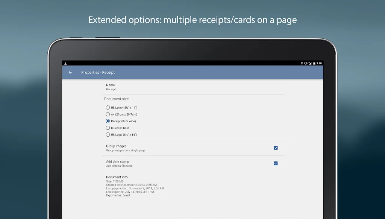Tap the cellular signal icon in status bar
Screen dimensions: 385x219
coord(310,63)
